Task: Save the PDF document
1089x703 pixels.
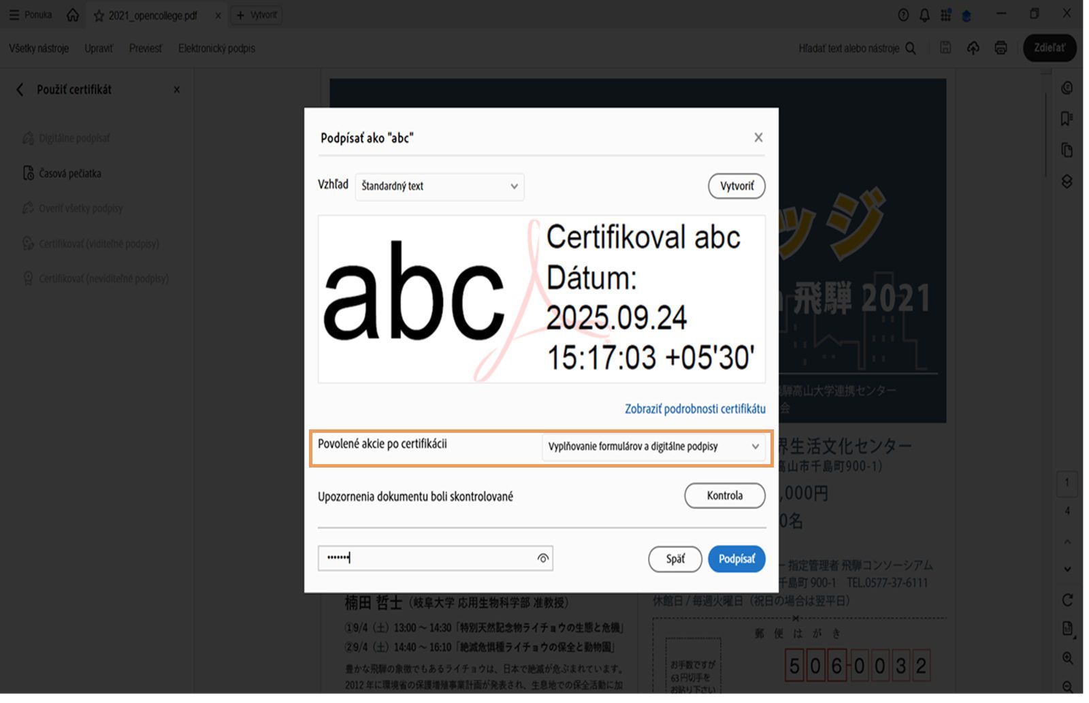Action: (945, 48)
